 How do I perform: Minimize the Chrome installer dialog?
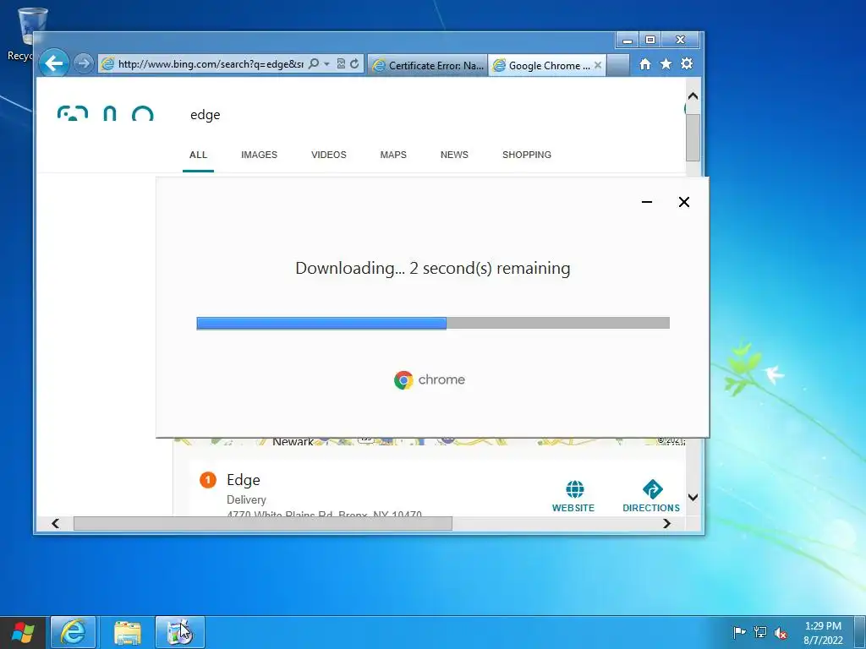click(x=647, y=202)
